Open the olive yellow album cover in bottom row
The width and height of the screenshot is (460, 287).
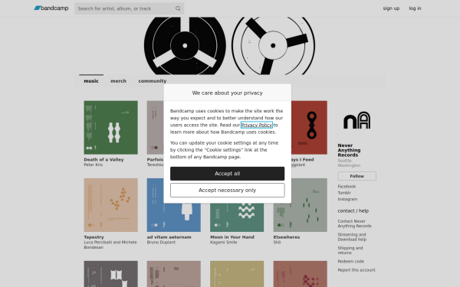pos(237,274)
